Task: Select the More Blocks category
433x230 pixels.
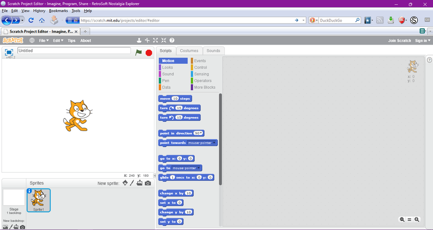Action: (204, 87)
